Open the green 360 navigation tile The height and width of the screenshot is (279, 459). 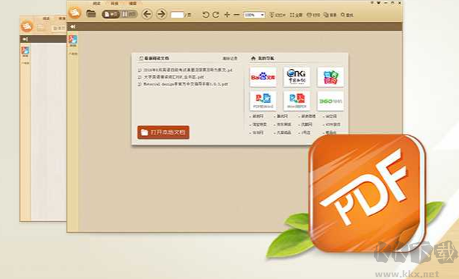click(x=331, y=101)
